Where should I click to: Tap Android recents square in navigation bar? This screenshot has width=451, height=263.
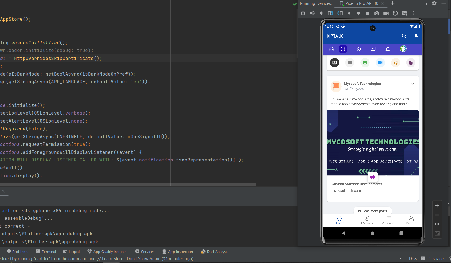pos(401,233)
